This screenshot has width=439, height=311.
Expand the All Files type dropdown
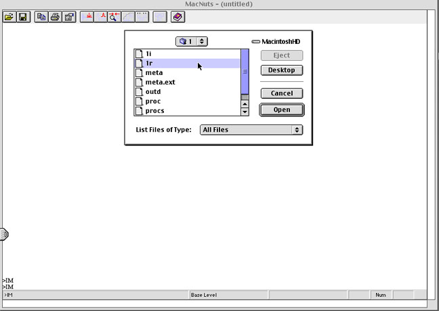(251, 130)
